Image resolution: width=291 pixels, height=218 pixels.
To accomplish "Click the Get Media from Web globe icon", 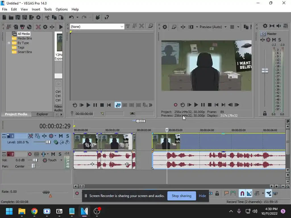I will coord(29,27).
